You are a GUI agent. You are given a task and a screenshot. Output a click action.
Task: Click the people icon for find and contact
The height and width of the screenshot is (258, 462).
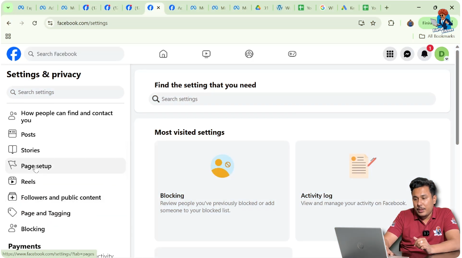point(12,116)
